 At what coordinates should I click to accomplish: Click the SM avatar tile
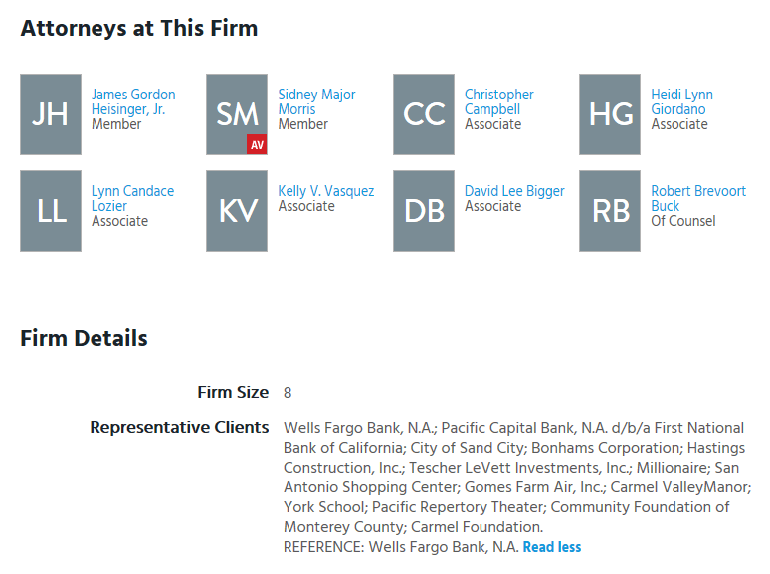click(x=237, y=112)
